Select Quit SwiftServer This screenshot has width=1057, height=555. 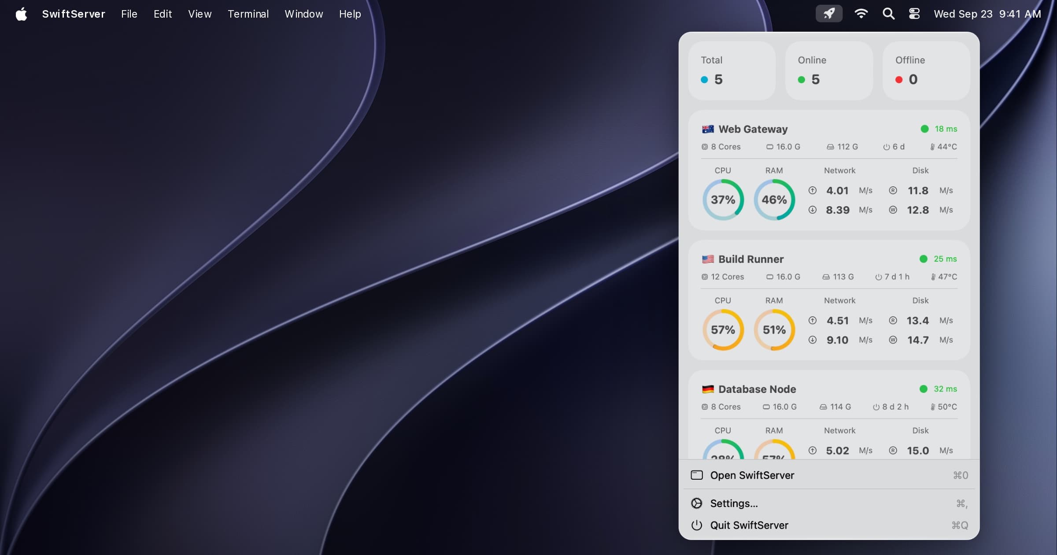tap(829, 525)
